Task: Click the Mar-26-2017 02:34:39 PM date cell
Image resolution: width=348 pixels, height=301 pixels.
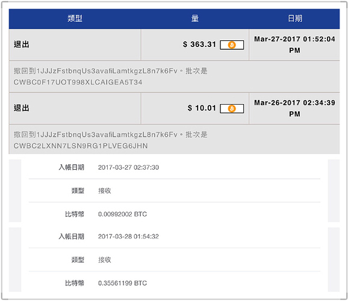Action: [294, 108]
